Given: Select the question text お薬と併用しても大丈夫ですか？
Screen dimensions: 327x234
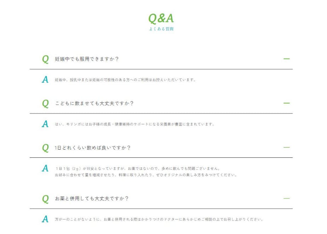Looking at the screenshot, I should 92,199.
